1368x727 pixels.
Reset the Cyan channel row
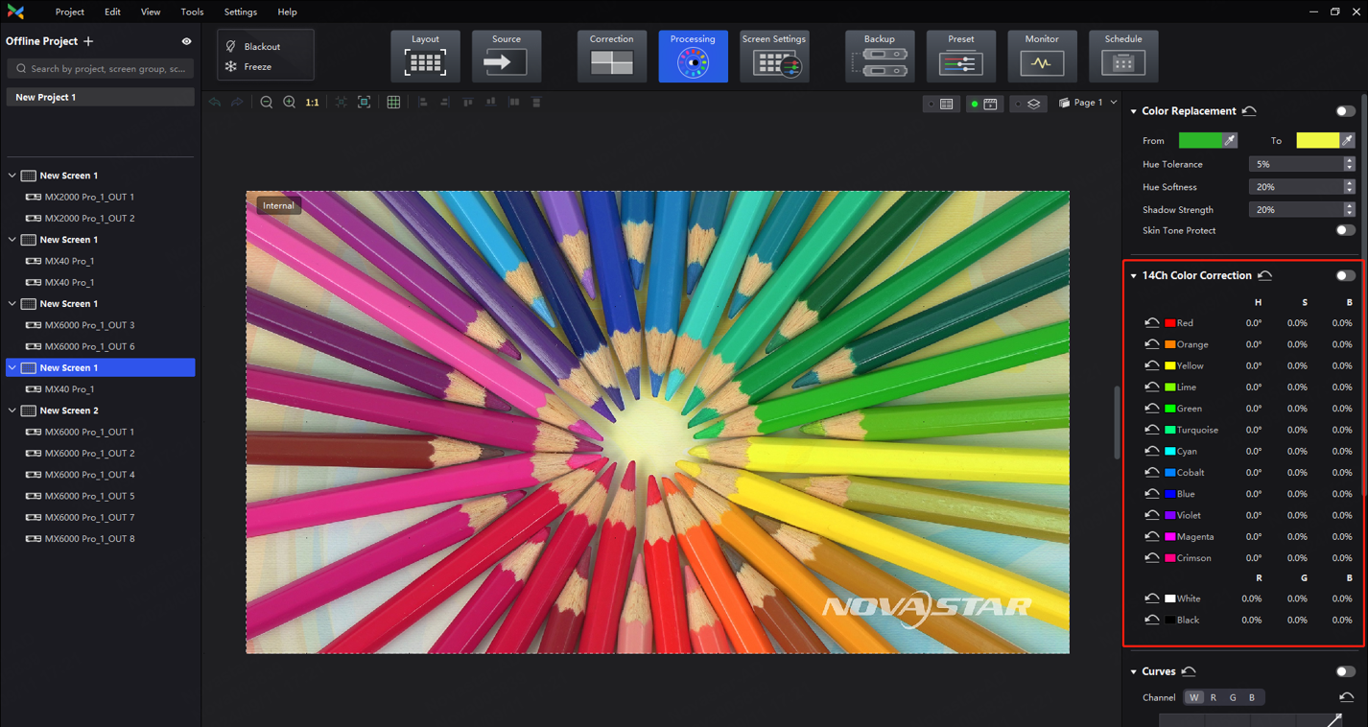point(1151,451)
